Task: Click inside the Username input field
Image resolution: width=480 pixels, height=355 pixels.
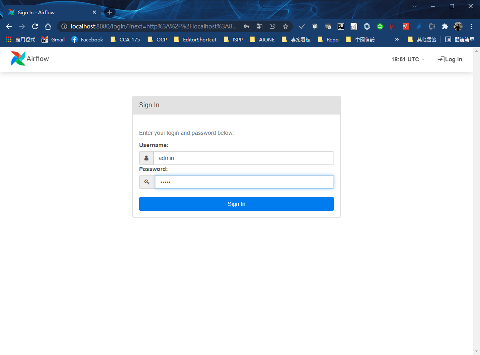Action: pyautogui.click(x=244, y=158)
